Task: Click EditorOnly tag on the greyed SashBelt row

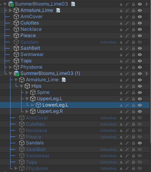Action: click(109, 150)
